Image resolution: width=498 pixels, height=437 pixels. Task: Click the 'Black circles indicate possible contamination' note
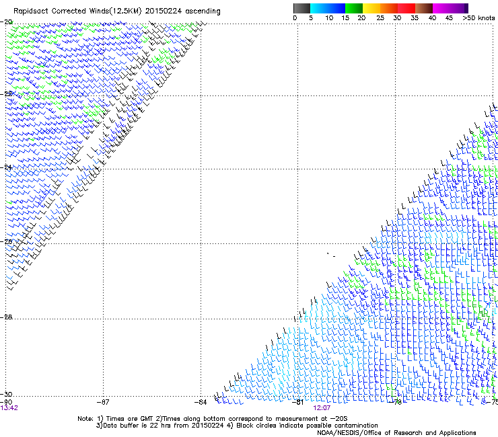(x=307, y=426)
